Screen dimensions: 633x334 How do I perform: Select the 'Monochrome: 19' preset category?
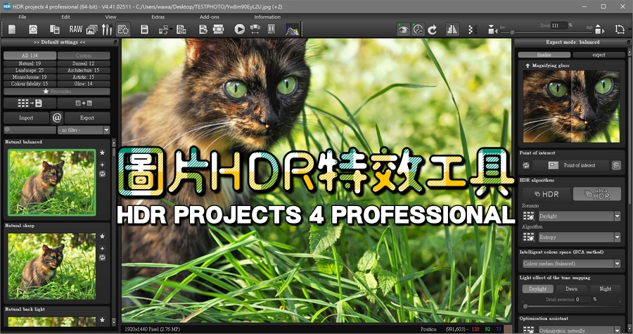pyautogui.click(x=30, y=77)
